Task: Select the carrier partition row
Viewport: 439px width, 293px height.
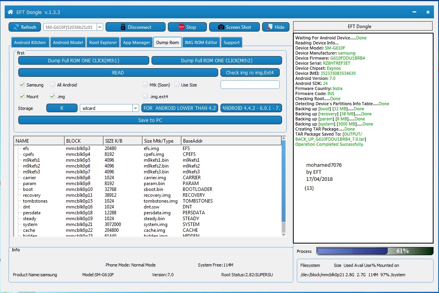Action: tap(148, 178)
